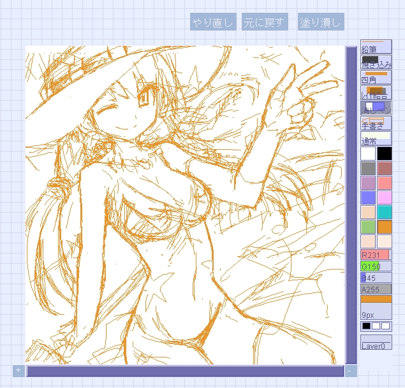The height and width of the screenshot is (388, 405).
Task: Open the 通常 normal blend mode selector
Action: click(376, 138)
